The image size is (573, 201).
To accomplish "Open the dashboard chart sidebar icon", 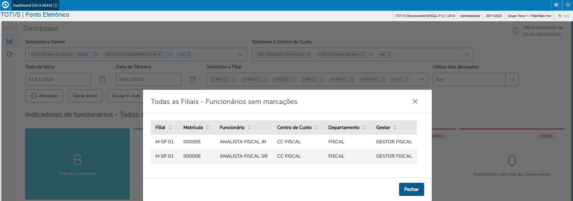I will 10,41.
